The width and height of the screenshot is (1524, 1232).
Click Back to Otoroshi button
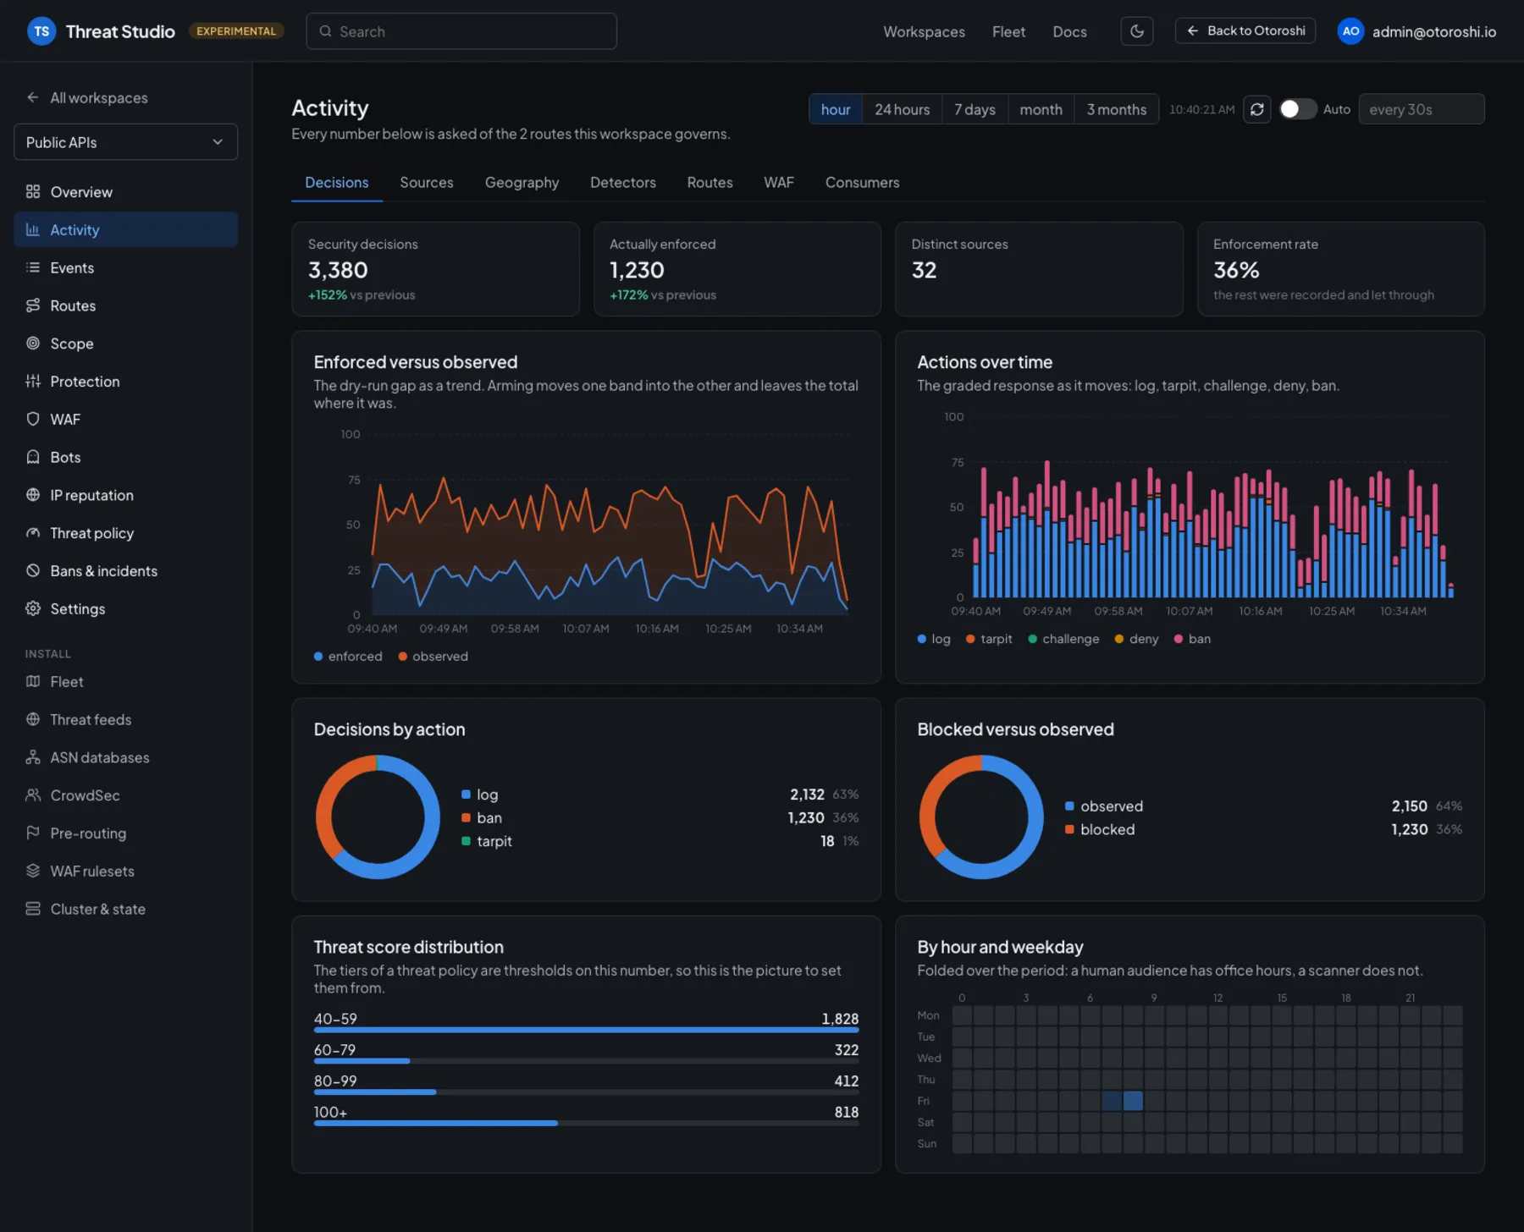click(1245, 31)
